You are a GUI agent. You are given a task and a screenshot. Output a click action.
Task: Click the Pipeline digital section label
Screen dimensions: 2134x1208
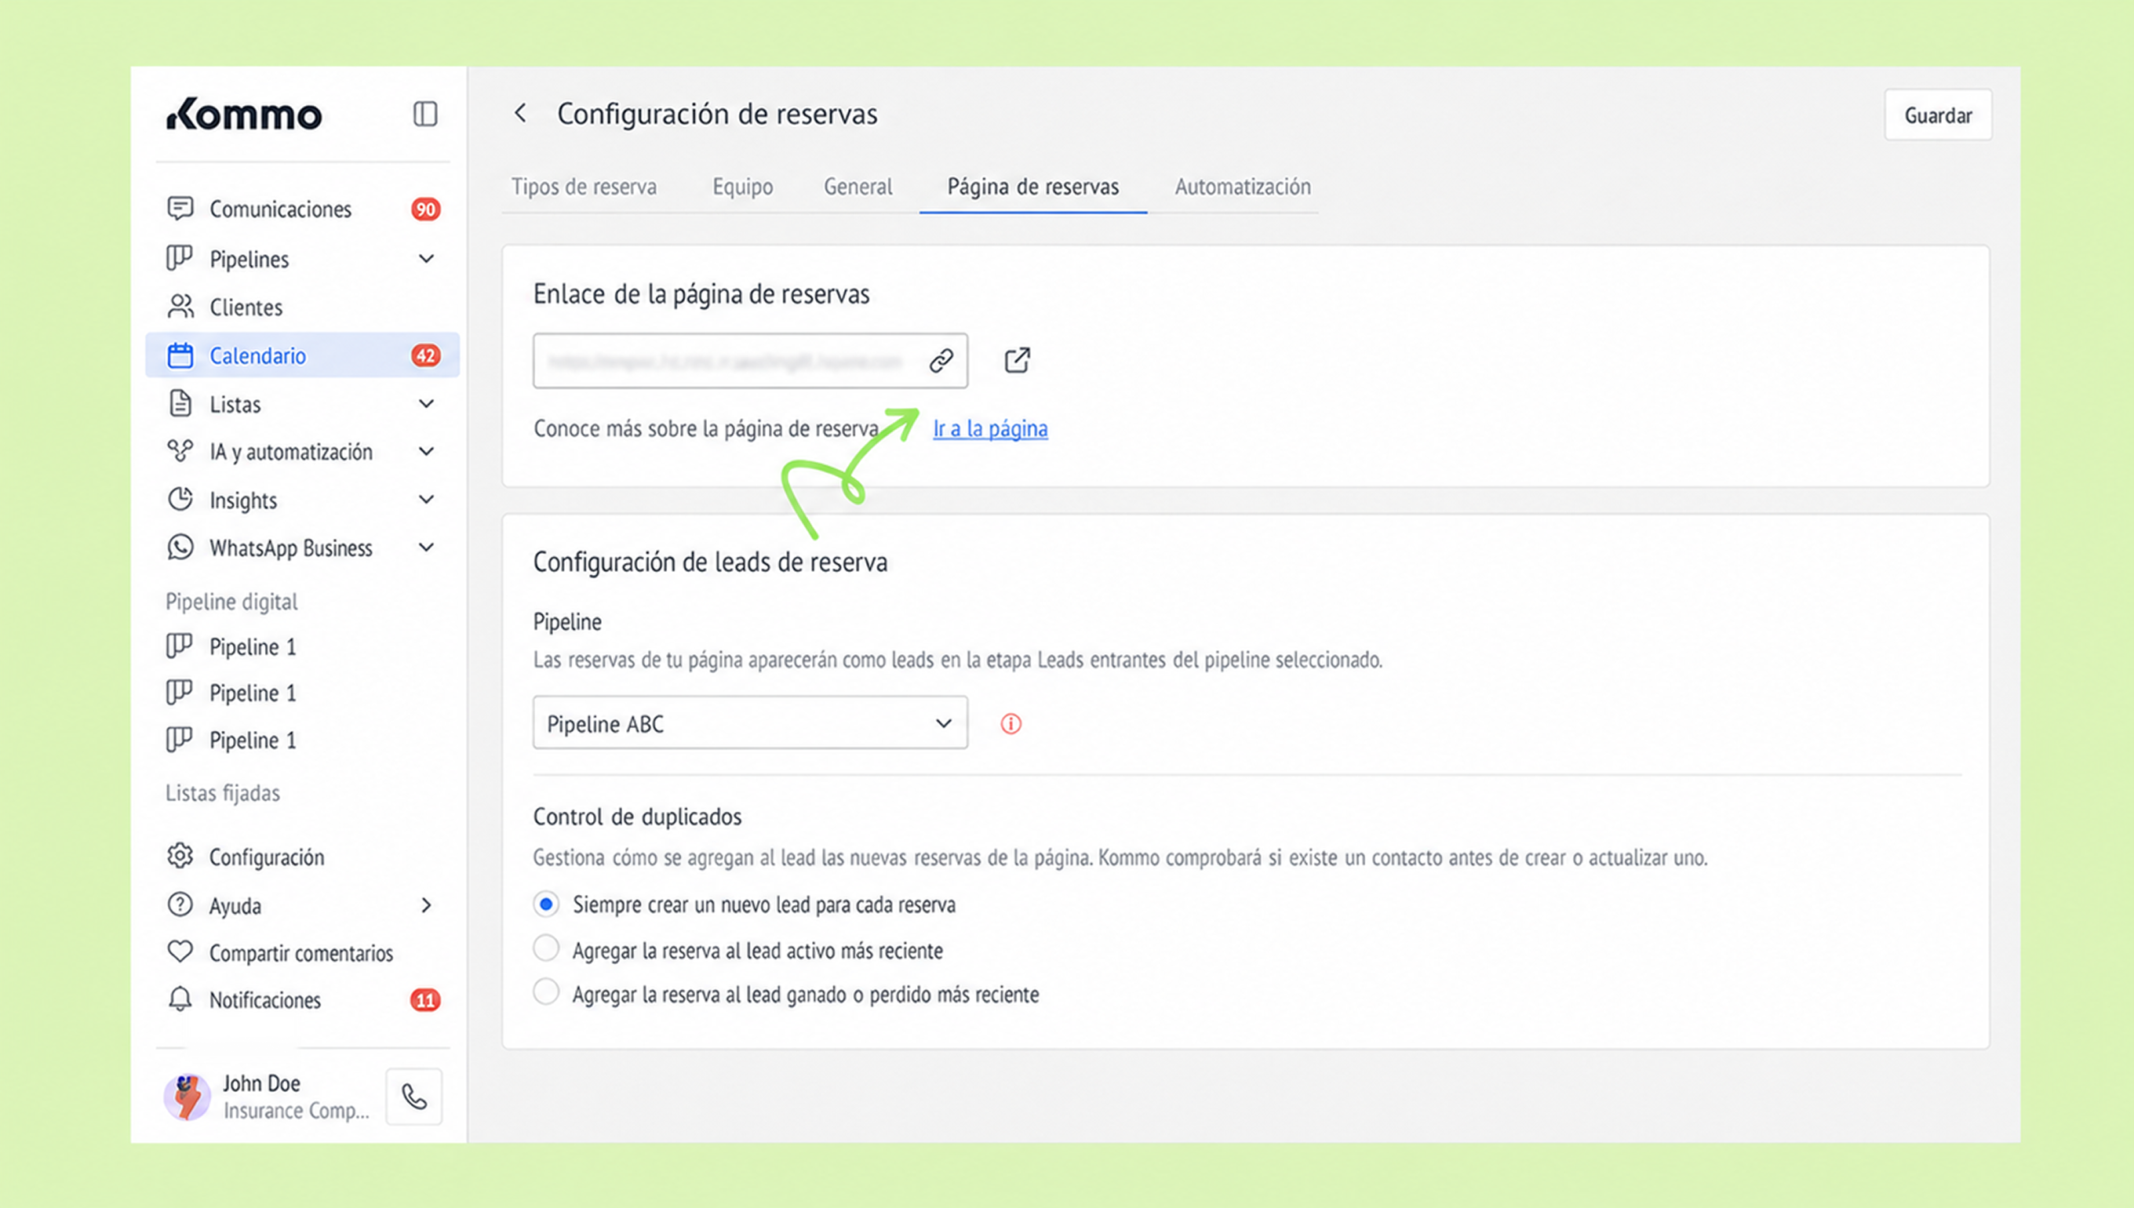pos(231,602)
